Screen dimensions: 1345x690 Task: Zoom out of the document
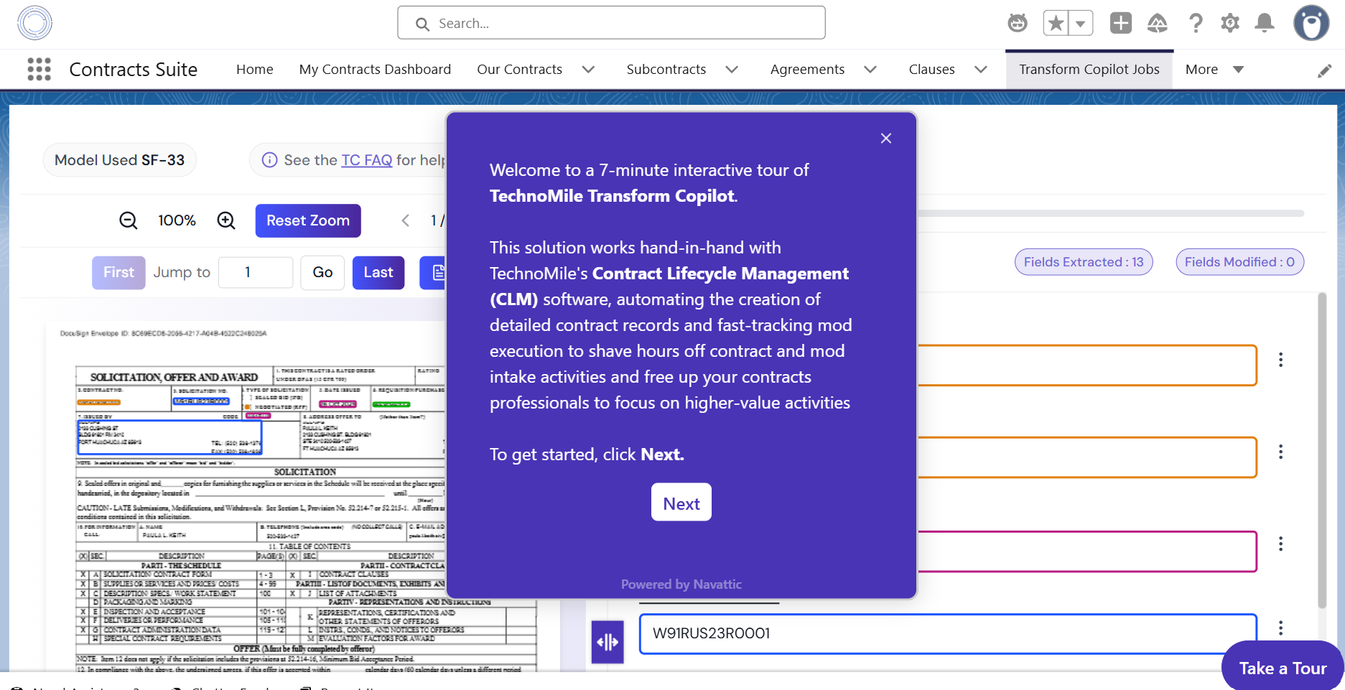128,220
